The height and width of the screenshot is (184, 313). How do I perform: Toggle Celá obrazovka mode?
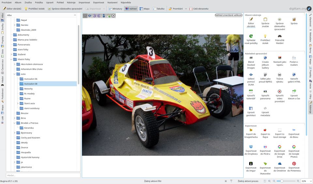(x=199, y=8)
